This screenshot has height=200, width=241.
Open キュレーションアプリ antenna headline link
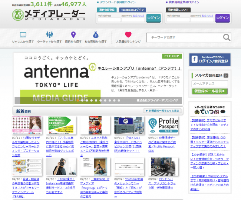140,68
